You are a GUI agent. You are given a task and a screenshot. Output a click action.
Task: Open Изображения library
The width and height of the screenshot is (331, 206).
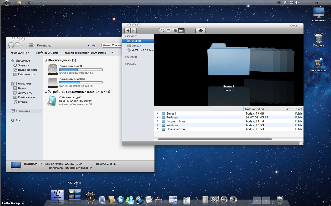(x=25, y=97)
